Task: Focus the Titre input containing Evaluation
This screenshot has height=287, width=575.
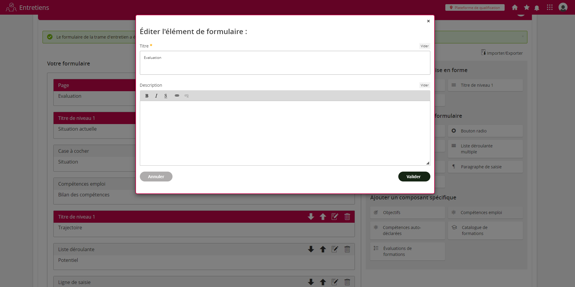Action: (x=285, y=63)
